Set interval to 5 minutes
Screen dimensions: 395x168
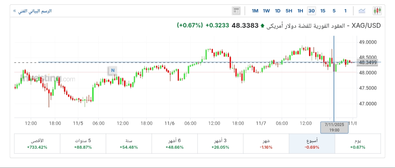coord(334,11)
